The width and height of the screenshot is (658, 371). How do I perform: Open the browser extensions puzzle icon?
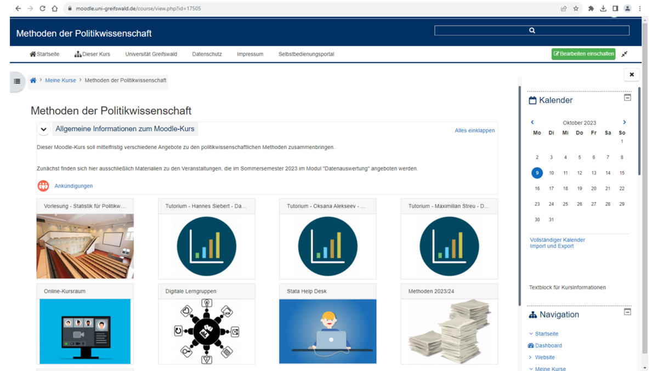pos(591,9)
